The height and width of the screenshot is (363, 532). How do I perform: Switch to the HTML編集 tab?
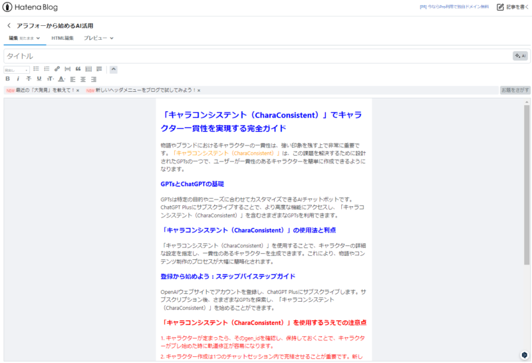63,38
